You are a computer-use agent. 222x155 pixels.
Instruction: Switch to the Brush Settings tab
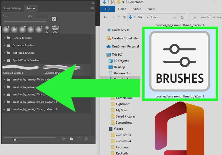[x=12, y=8]
